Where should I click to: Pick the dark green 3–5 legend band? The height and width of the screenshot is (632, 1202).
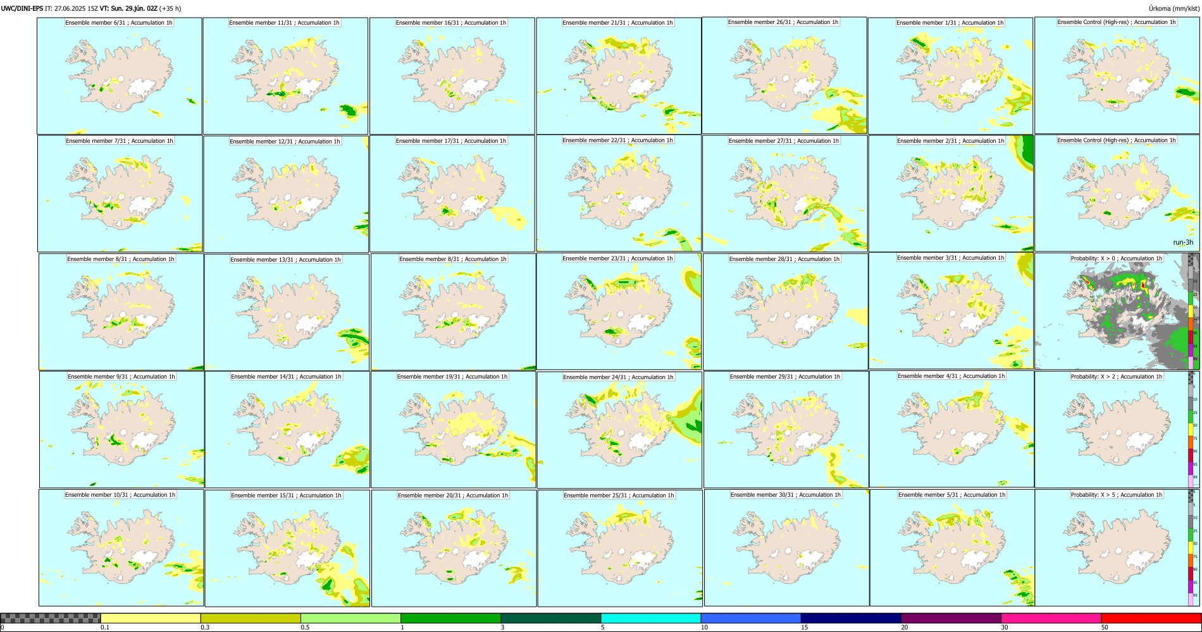550,618
